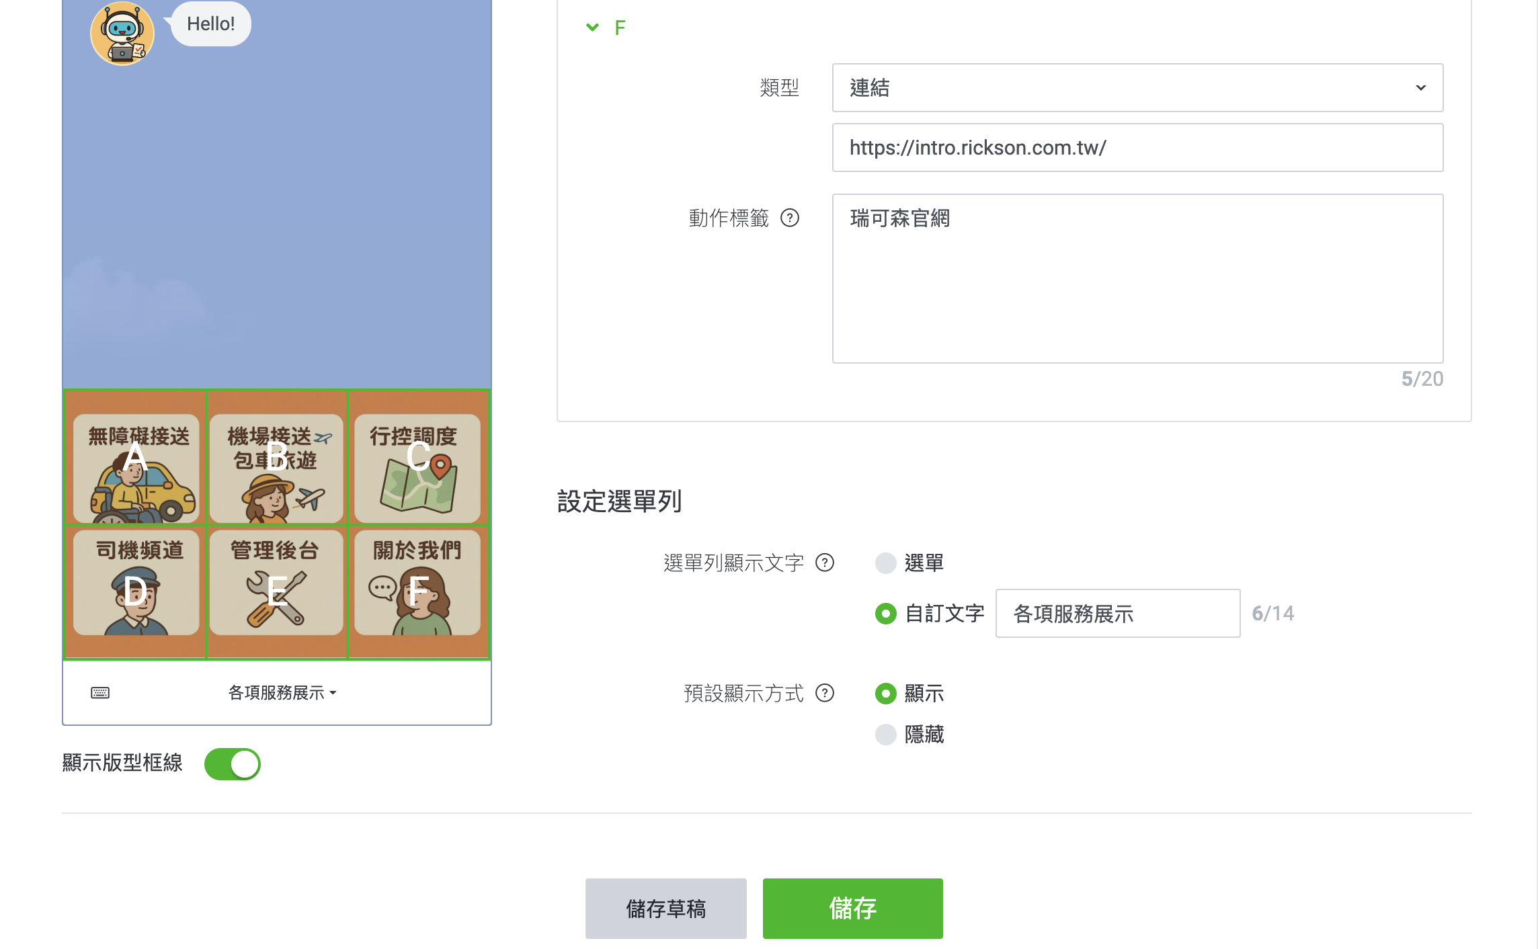Click the 儲存 save button
Viewport: 1538px width, 949px height.
(852, 909)
